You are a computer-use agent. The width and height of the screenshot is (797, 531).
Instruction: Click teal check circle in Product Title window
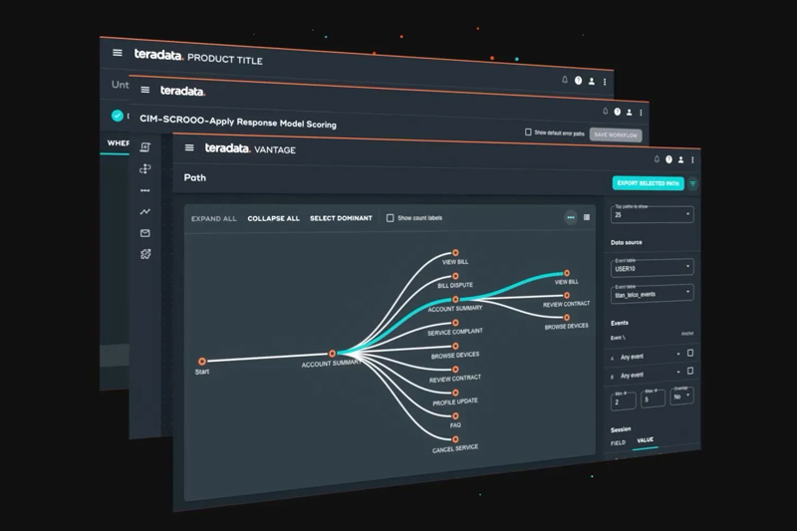118,116
